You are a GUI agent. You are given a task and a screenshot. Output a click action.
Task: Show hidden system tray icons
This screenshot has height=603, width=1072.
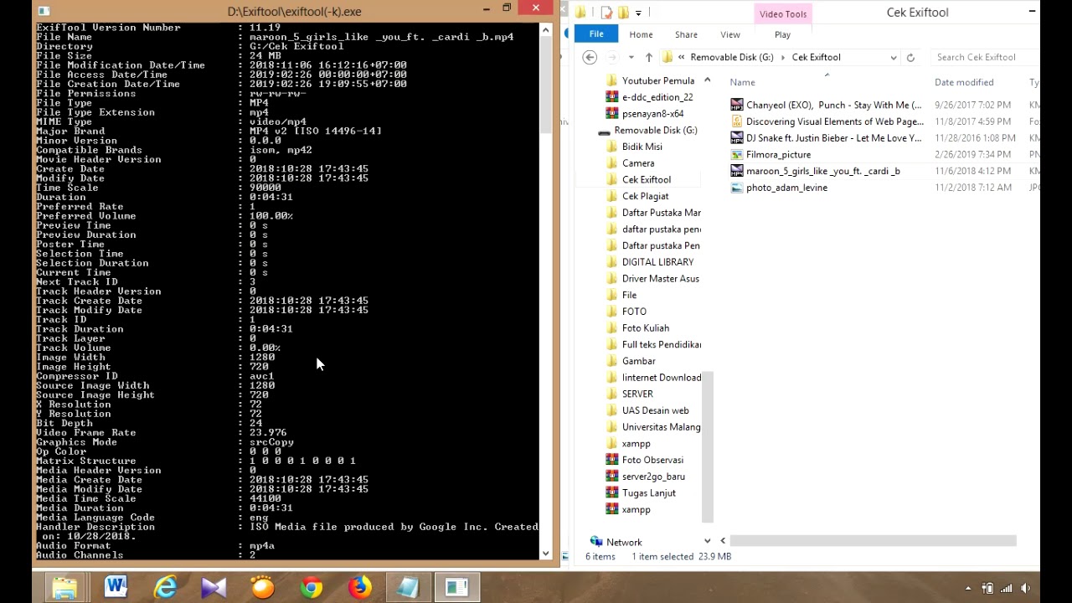(968, 589)
